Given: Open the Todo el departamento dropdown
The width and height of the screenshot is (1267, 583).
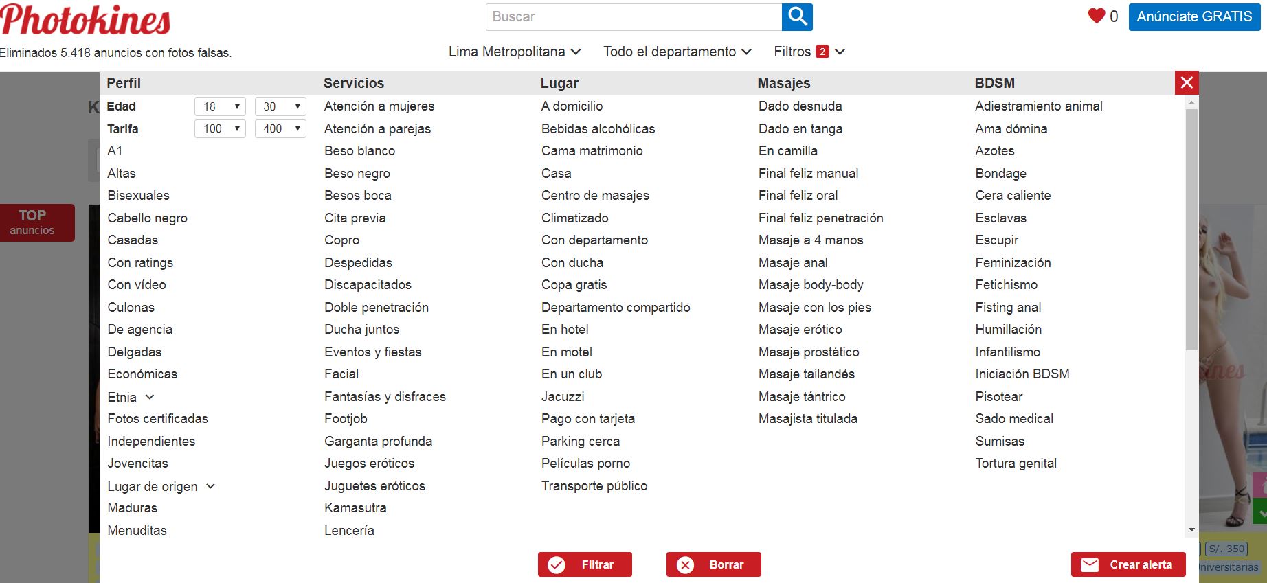Looking at the screenshot, I should pos(677,52).
